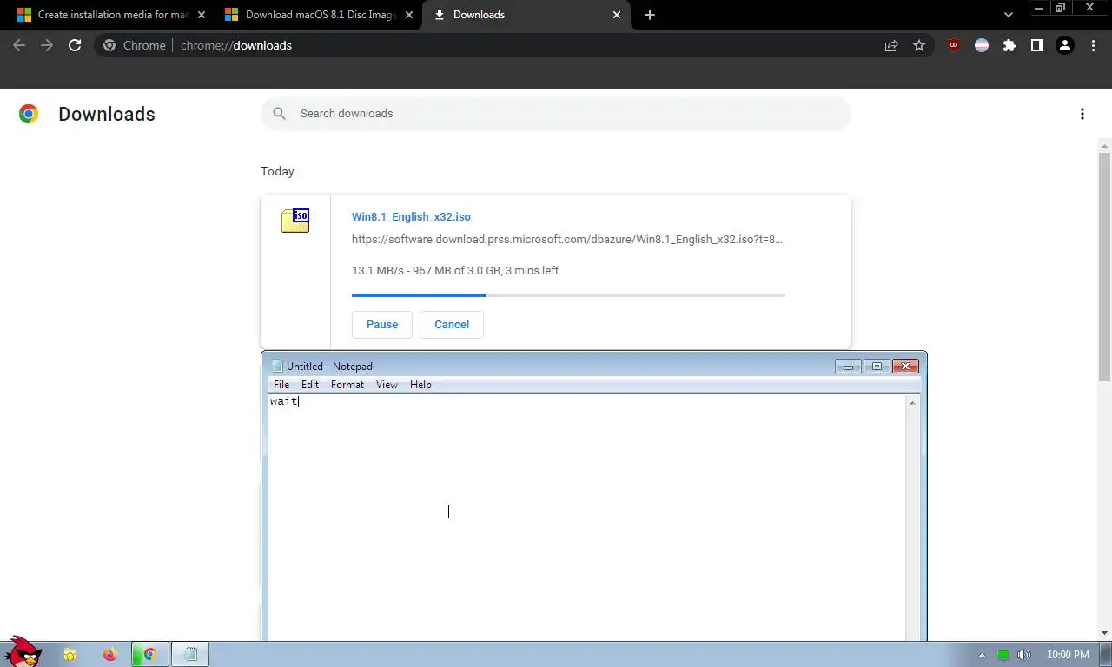
Task: Switch to Chrome in the taskbar
Action: [149, 655]
